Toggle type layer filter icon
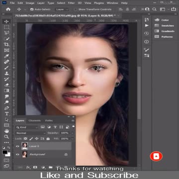The image size is (179, 179). tap(55, 127)
